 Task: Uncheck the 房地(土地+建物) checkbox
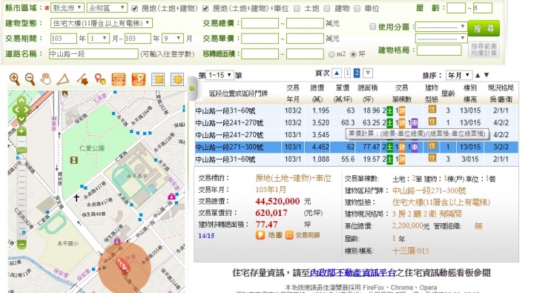coord(135,8)
